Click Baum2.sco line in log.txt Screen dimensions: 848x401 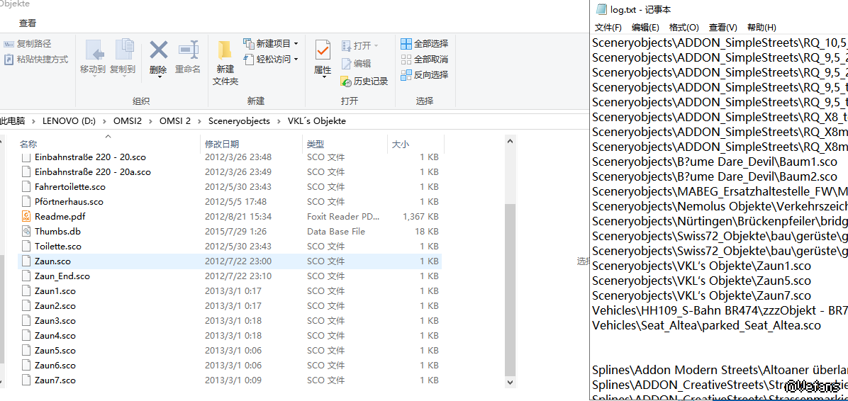(715, 176)
